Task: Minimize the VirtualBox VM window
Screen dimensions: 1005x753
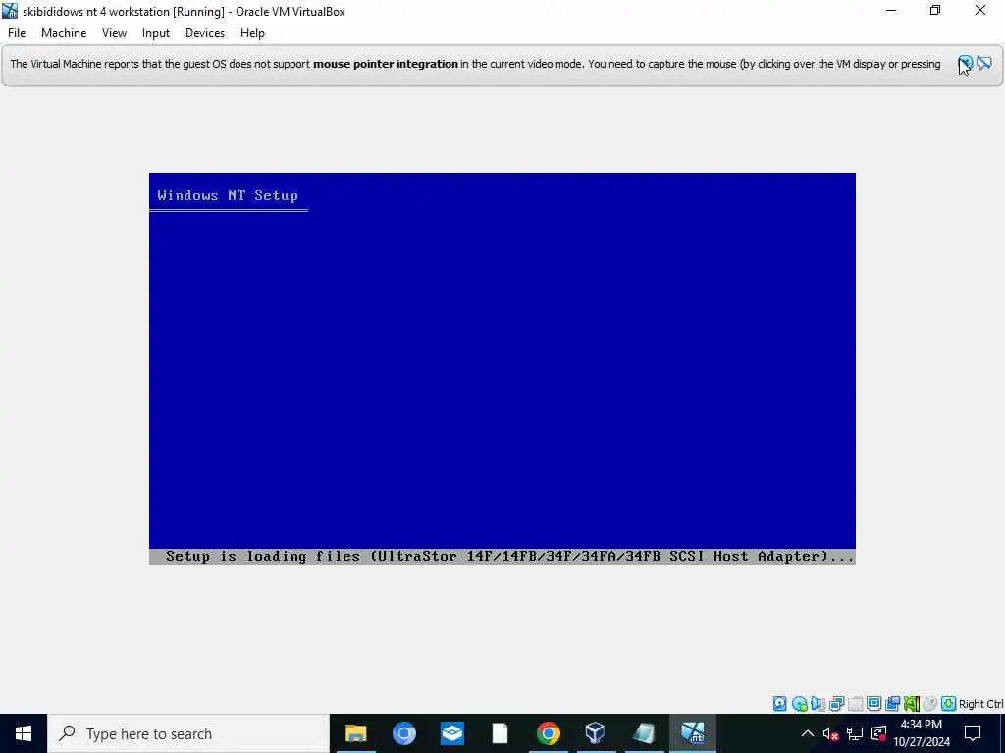Action: point(891,11)
